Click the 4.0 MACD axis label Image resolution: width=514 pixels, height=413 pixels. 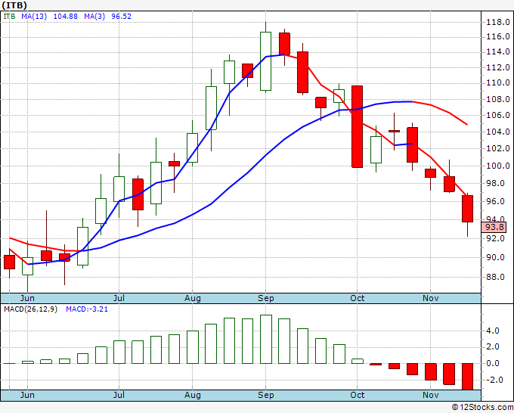(493, 331)
